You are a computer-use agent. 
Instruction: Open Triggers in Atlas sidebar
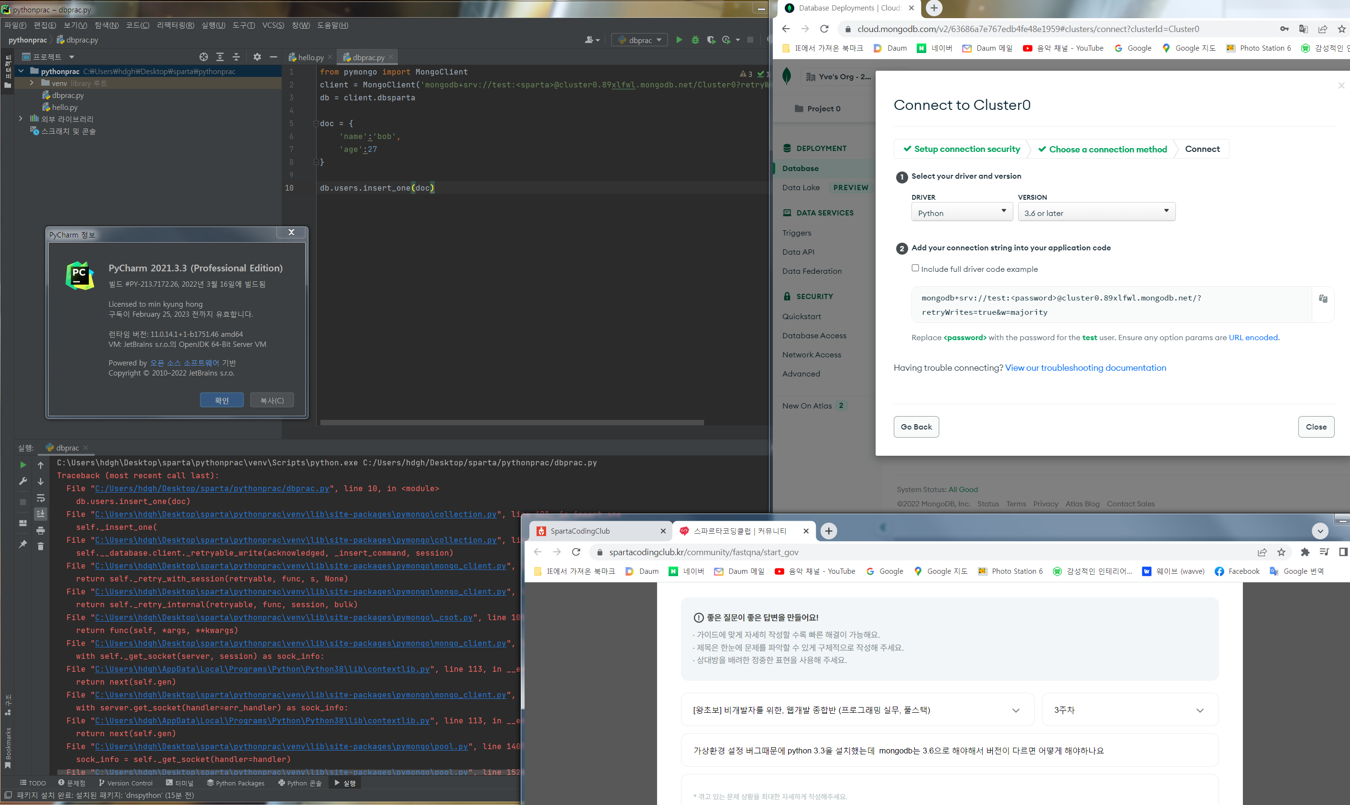coord(797,233)
